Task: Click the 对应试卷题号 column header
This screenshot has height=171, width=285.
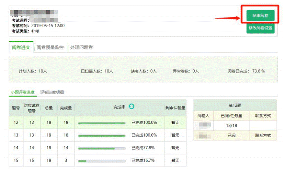Action: tap(32, 108)
